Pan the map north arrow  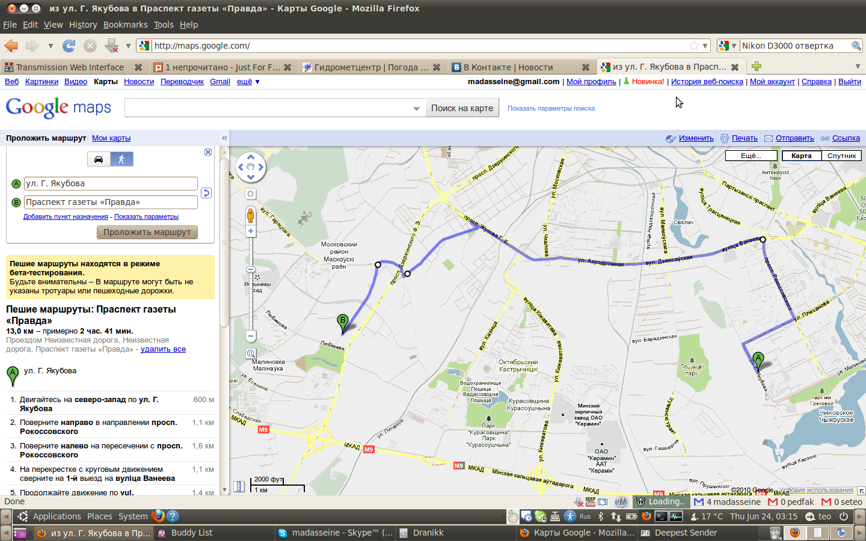(251, 158)
